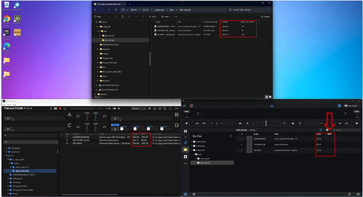Open Google Chrome desktop shortcut
This screenshot has width=363, height=197.
[7, 20]
